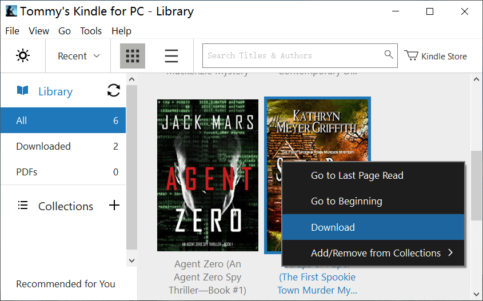The width and height of the screenshot is (483, 301).
Task: Switch to list view
Action: (171, 56)
